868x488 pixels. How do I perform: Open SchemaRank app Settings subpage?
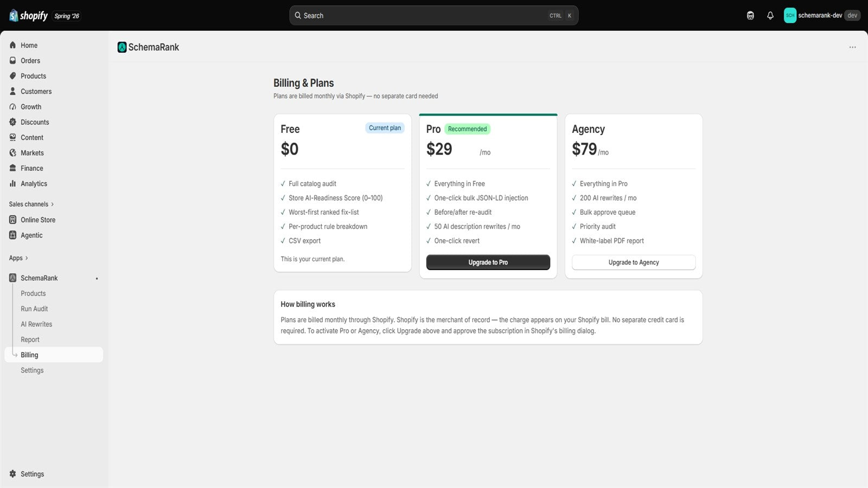coord(32,370)
